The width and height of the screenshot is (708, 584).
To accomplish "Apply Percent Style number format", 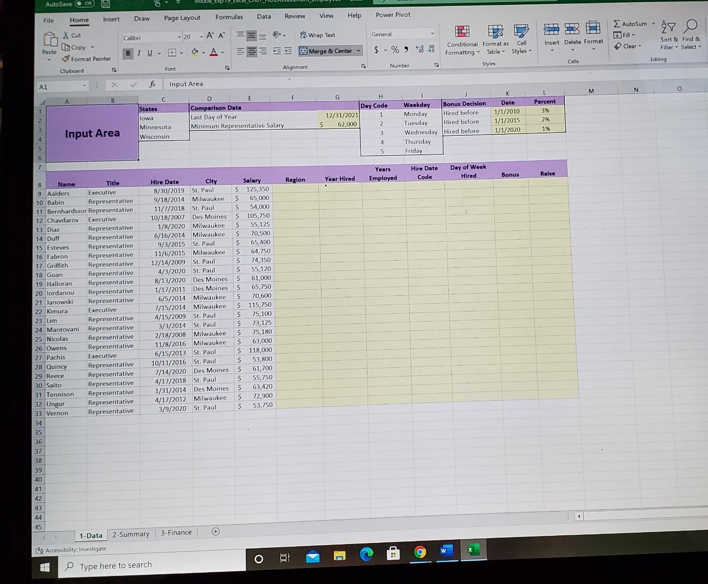I will [395, 49].
